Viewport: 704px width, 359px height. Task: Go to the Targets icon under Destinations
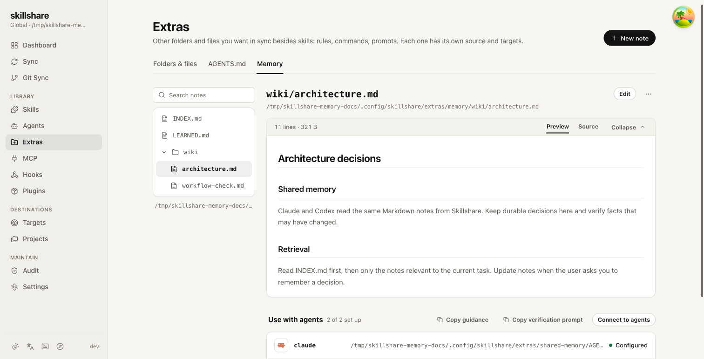14,223
